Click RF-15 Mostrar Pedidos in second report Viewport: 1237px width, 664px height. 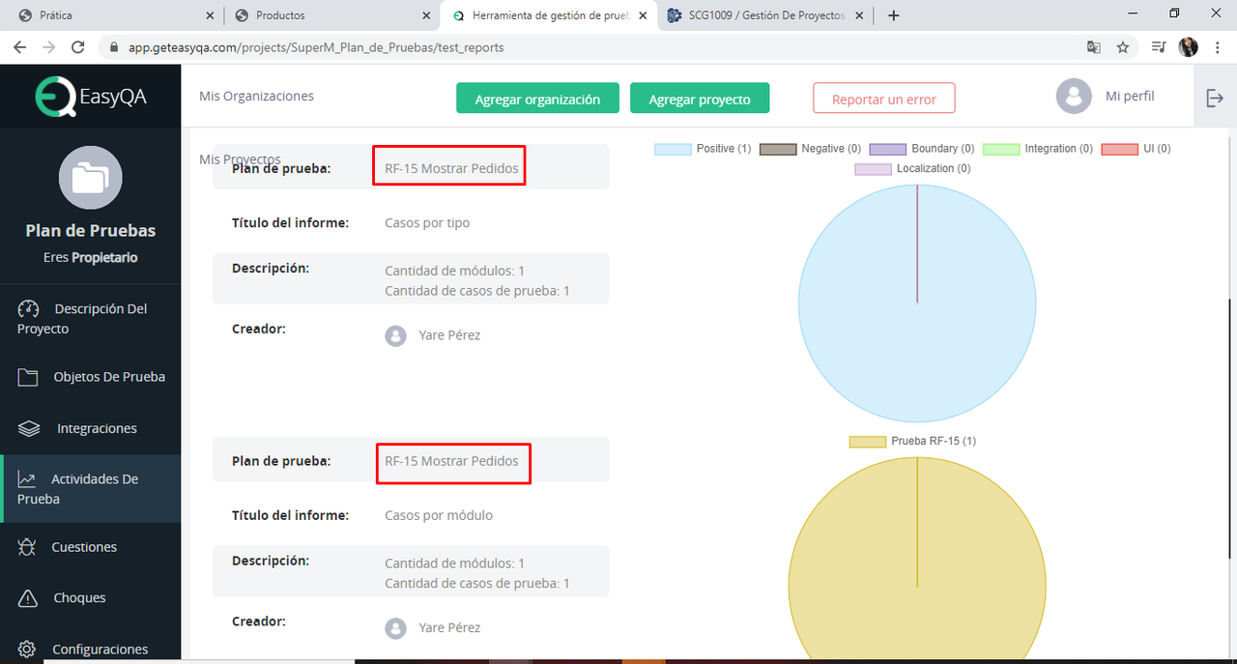coord(451,461)
